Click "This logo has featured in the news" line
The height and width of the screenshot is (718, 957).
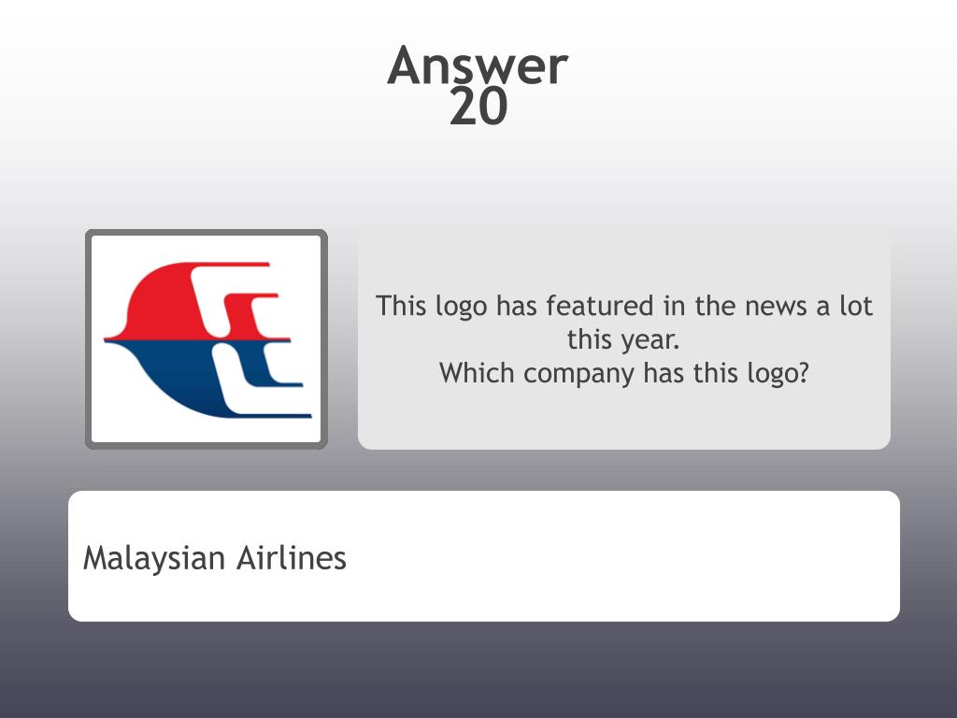tap(623, 306)
